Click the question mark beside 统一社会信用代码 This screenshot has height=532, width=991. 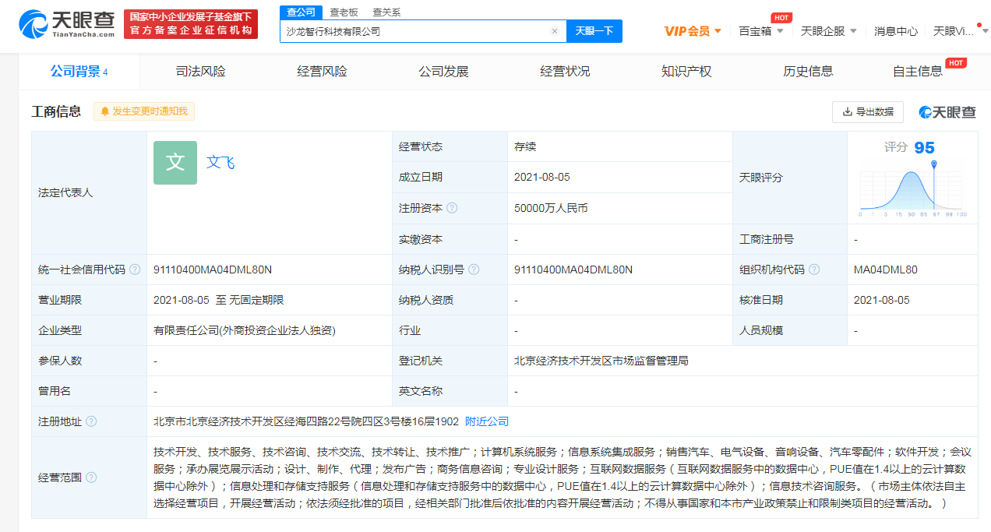click(x=136, y=270)
